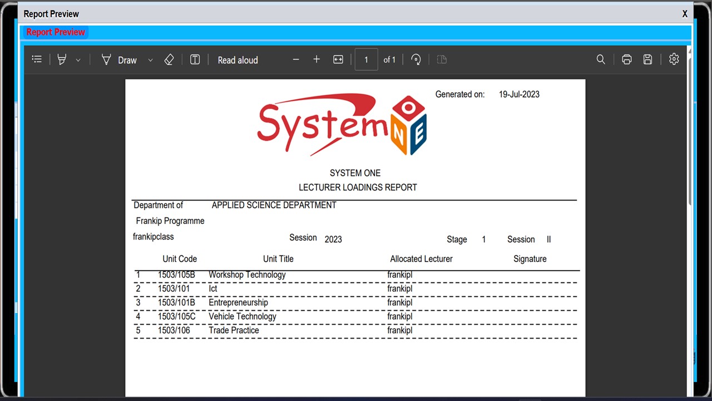Rotate the PDF page
Viewport: 712px width, 401px height.
pos(416,60)
